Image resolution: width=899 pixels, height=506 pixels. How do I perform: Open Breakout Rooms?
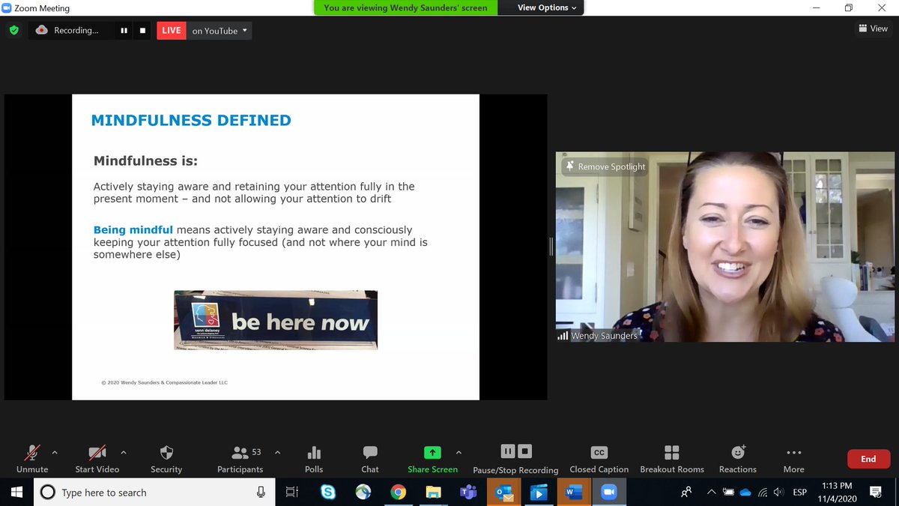pyautogui.click(x=672, y=459)
